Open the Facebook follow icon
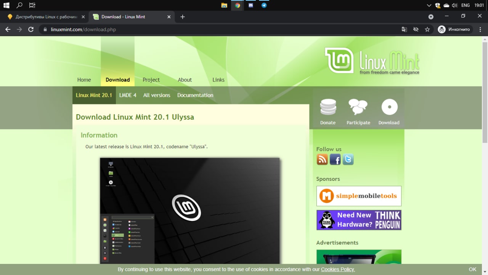Screen dimensions: 488x275 point(335,159)
